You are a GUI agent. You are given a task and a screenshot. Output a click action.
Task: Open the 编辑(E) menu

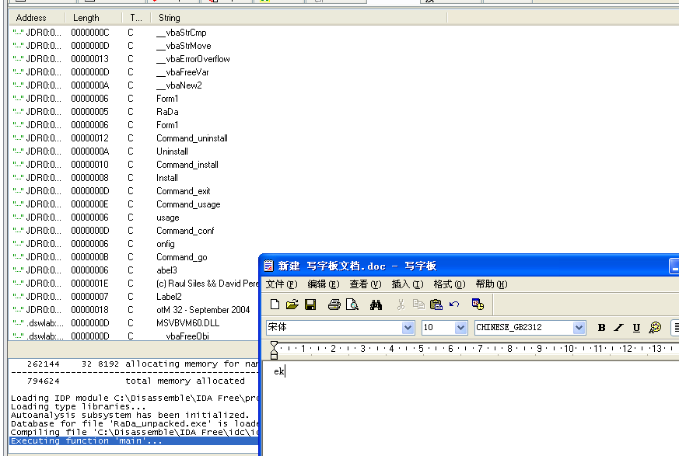click(324, 284)
